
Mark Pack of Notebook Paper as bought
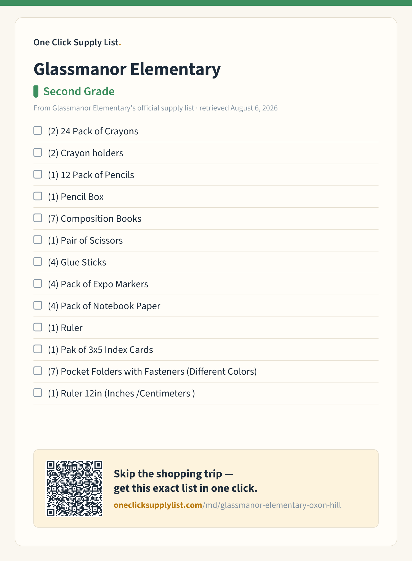pos(38,305)
